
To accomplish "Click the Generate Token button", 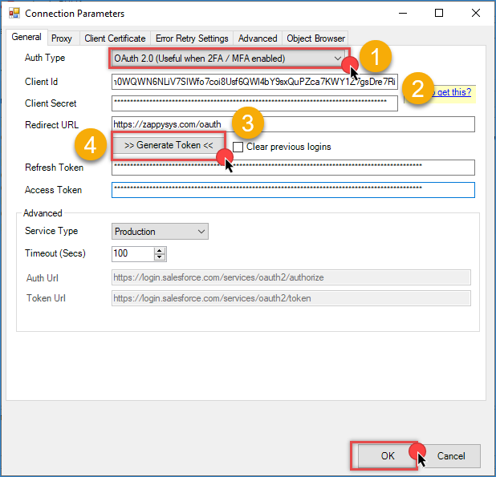I will click(169, 146).
